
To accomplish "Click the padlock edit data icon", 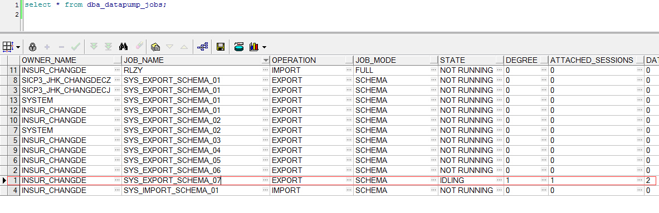I will 32,47.
